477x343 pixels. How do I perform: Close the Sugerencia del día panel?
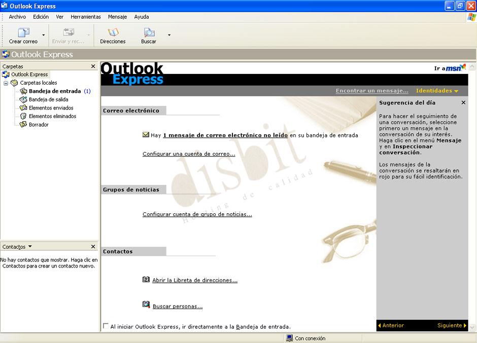(x=462, y=102)
